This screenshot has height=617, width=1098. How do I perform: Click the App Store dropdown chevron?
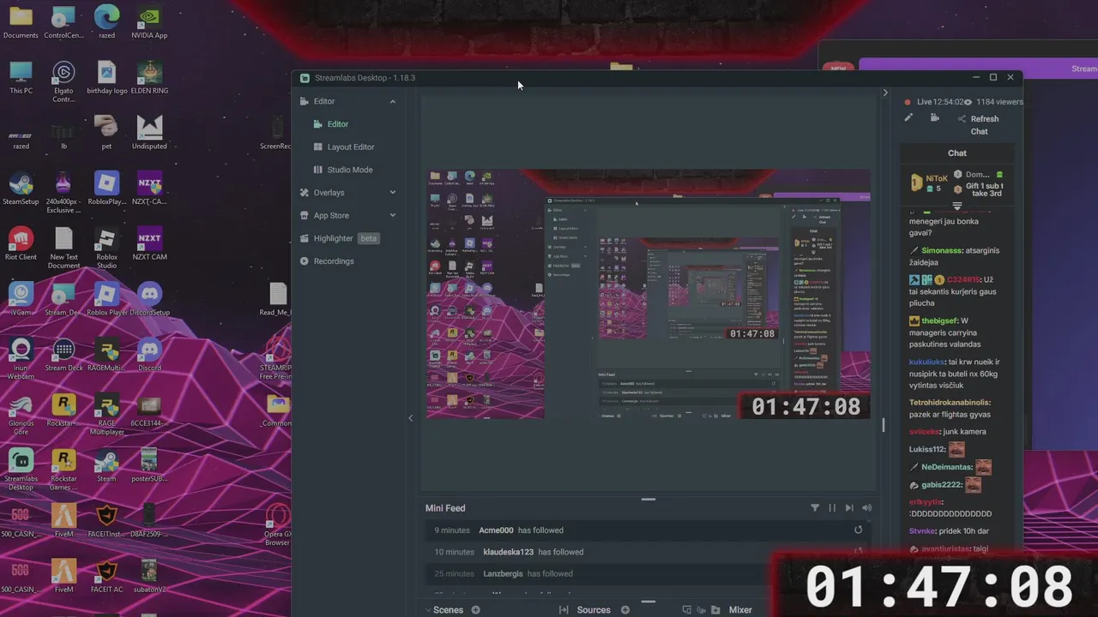pyautogui.click(x=393, y=216)
